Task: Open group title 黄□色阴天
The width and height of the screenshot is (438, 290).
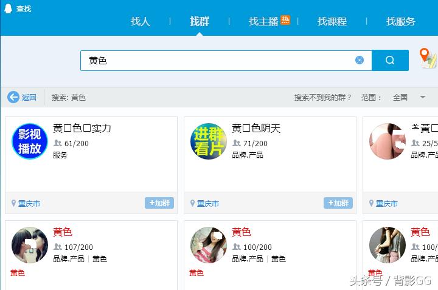Action: click(256, 129)
